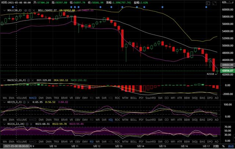Click the 42118 low price label
This screenshot has width=235, height=149.
click(210, 74)
